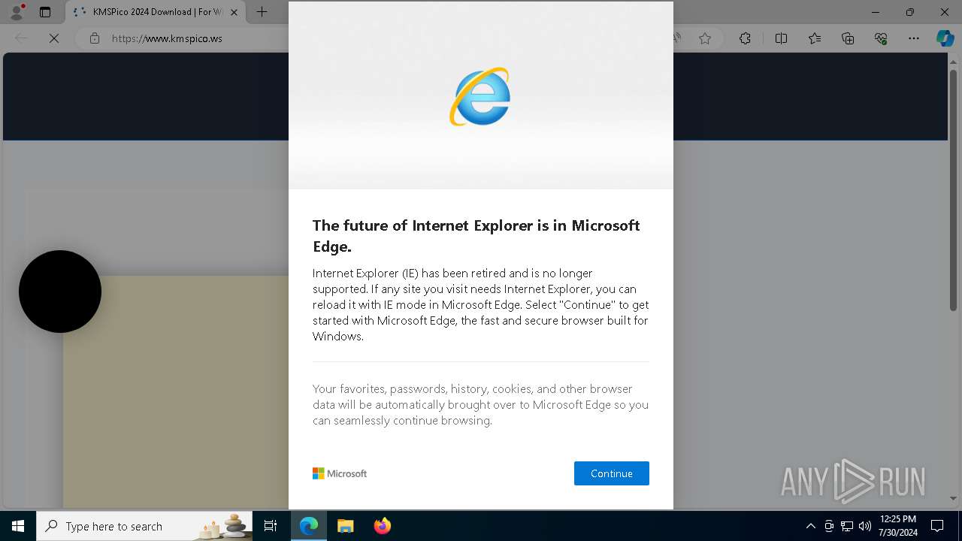Click the scroll down arrow of the page
The image size is (962, 541).
pos(953,498)
